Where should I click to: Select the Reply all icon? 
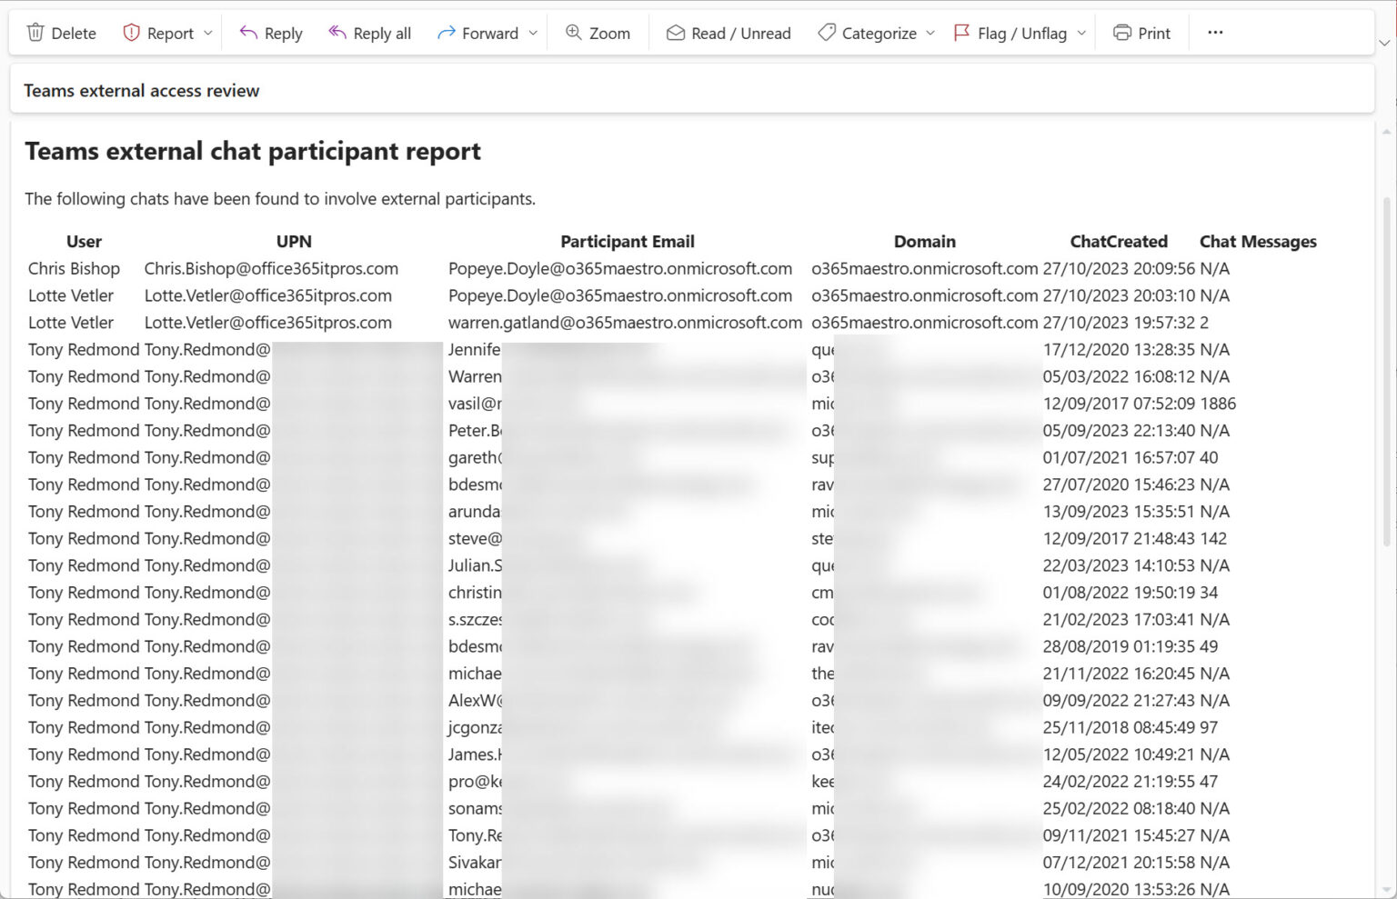coord(337,32)
